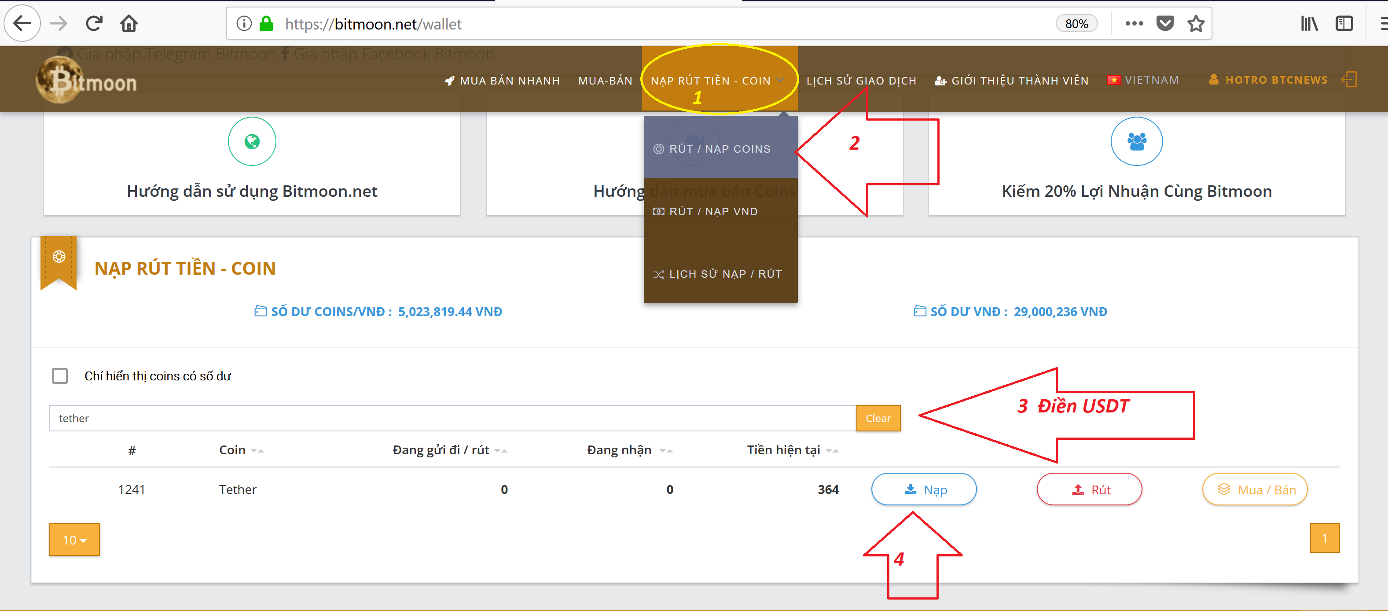Screen dimensions: 1388x611
Task: Click SỐ DƯ VNĐ balance text
Action: [1010, 311]
